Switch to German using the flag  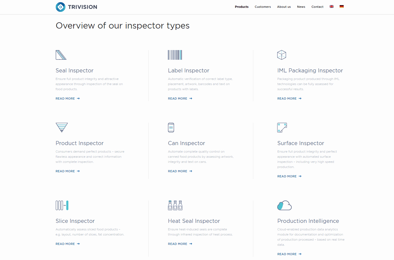coord(342,6)
